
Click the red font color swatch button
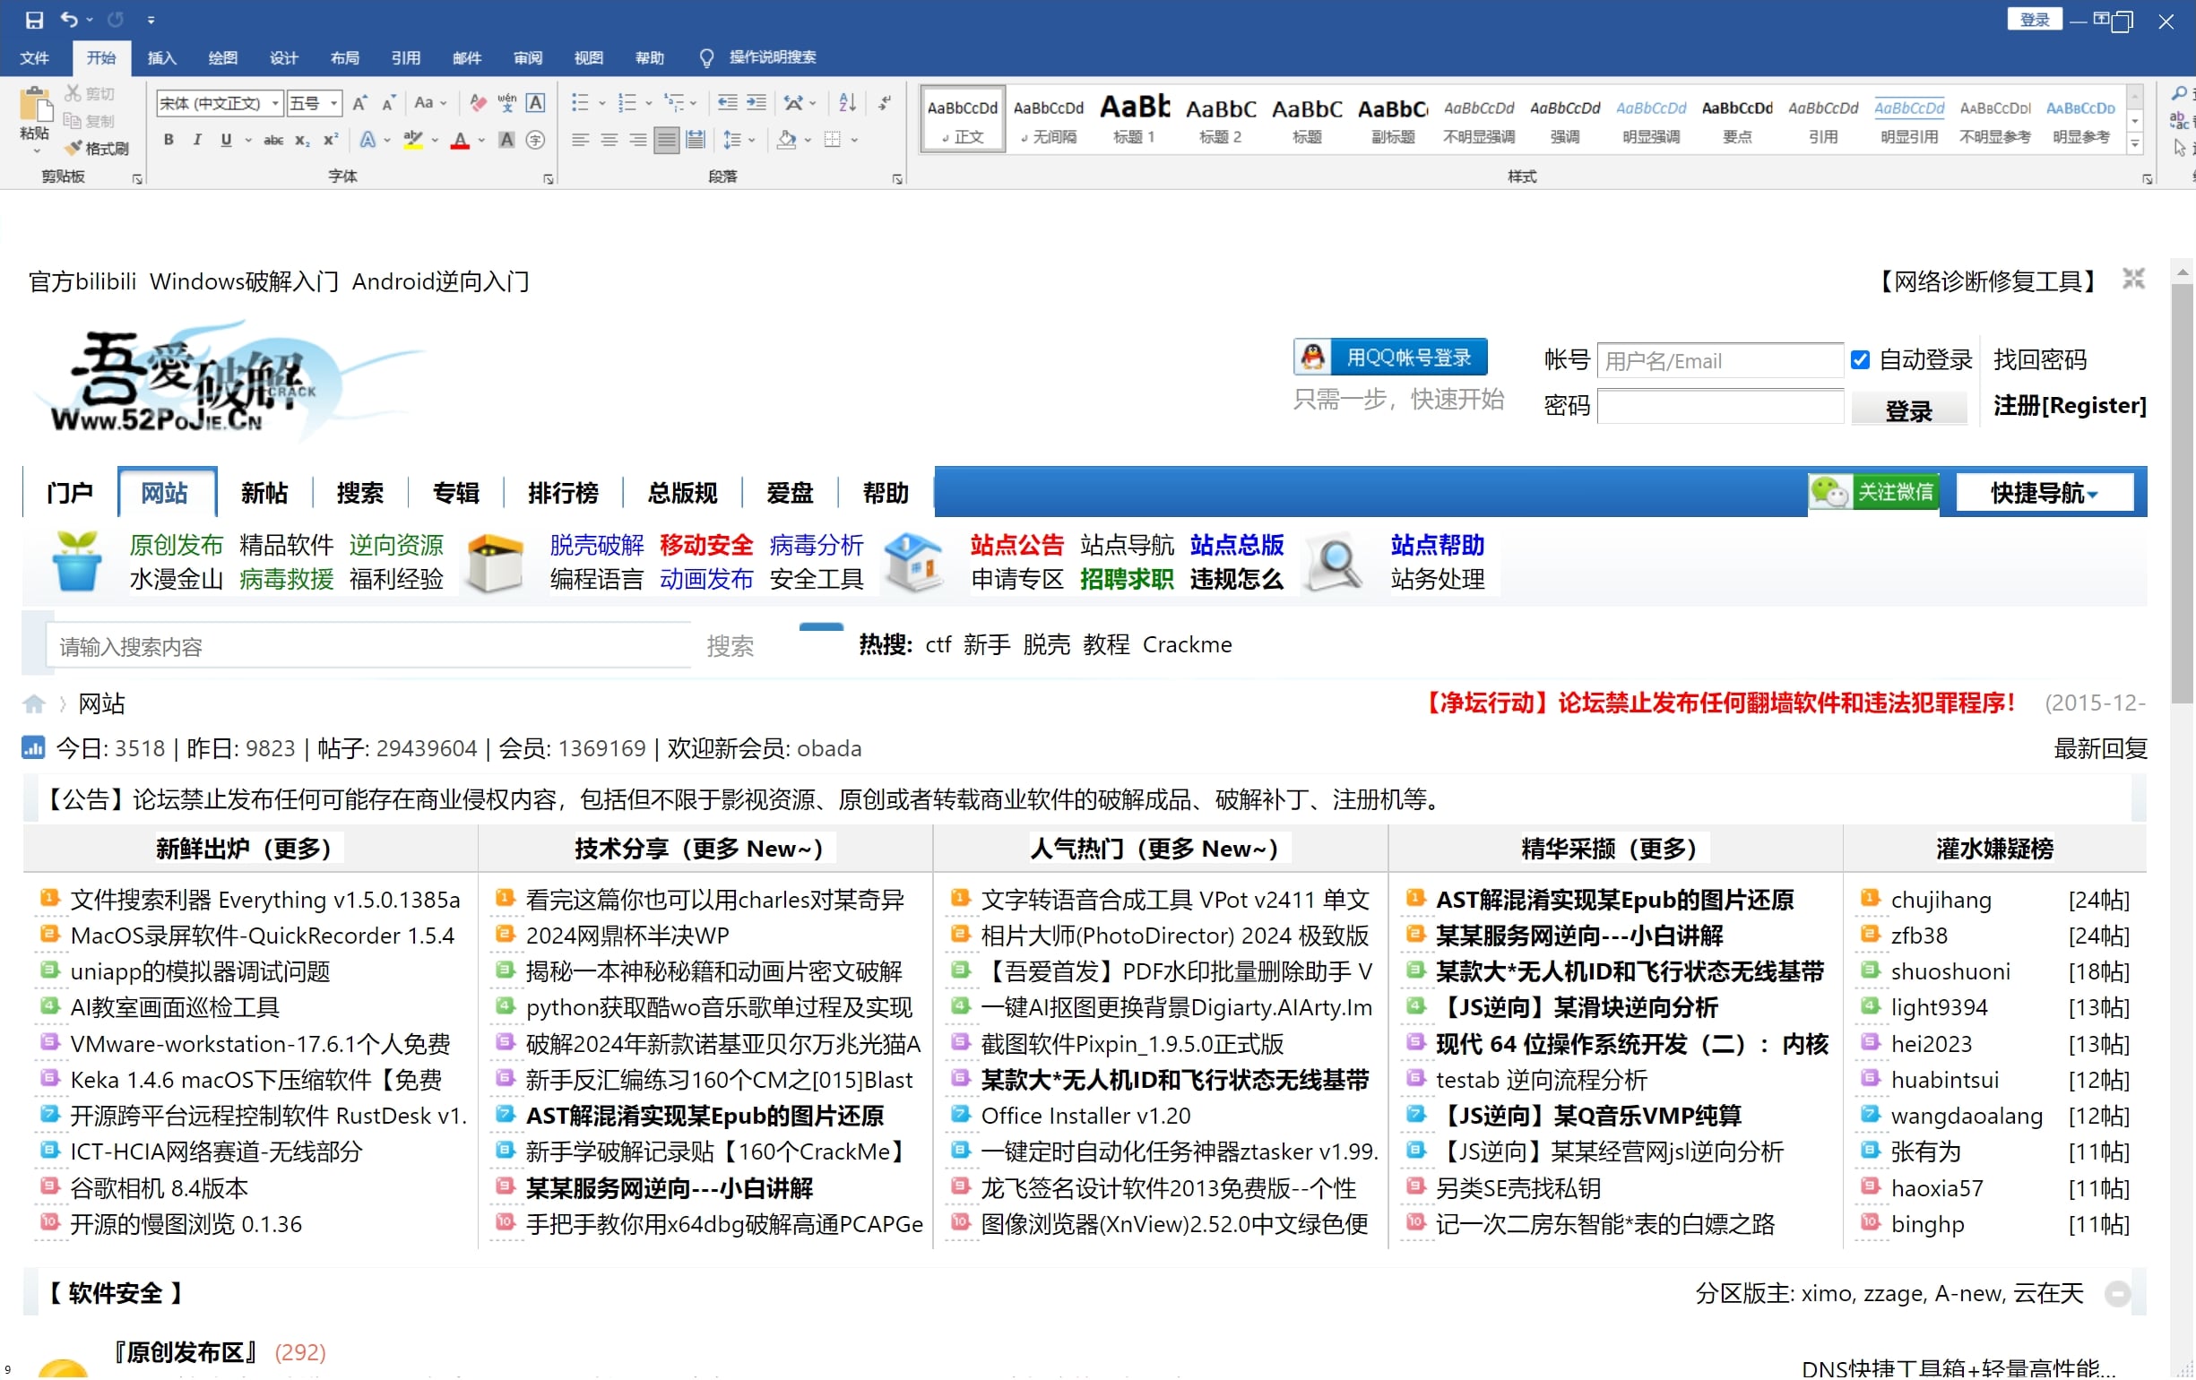(460, 141)
